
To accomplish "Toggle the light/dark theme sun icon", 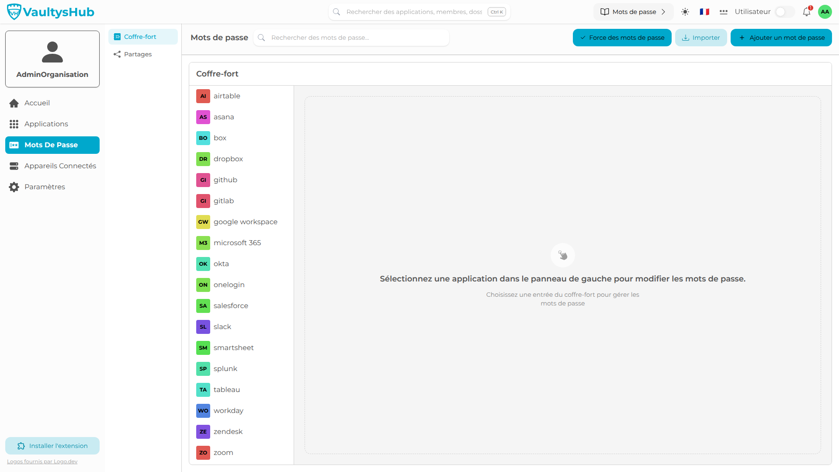I will [685, 12].
